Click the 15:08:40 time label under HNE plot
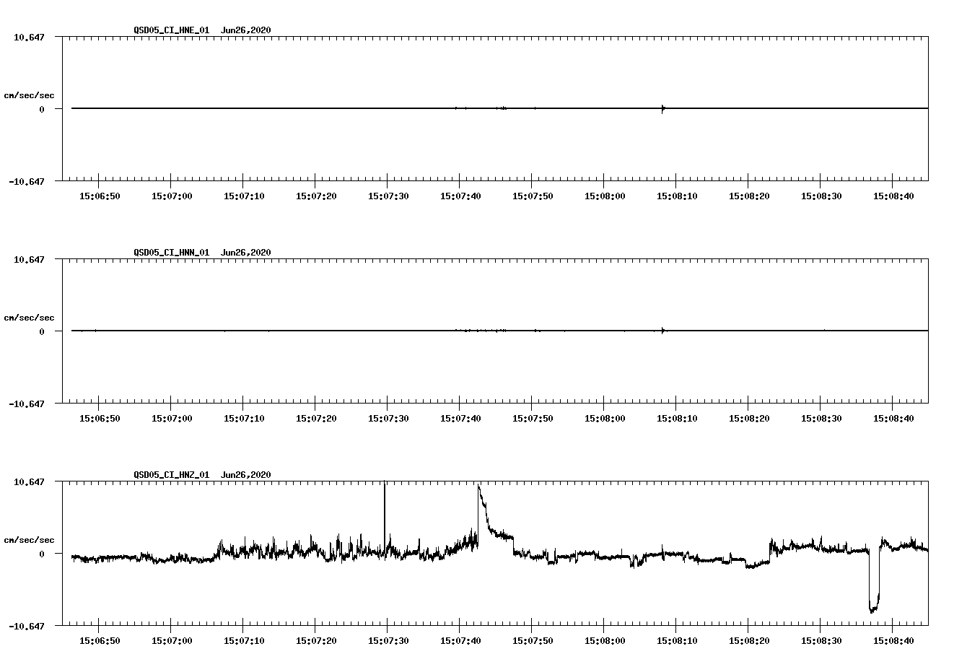 [893, 196]
